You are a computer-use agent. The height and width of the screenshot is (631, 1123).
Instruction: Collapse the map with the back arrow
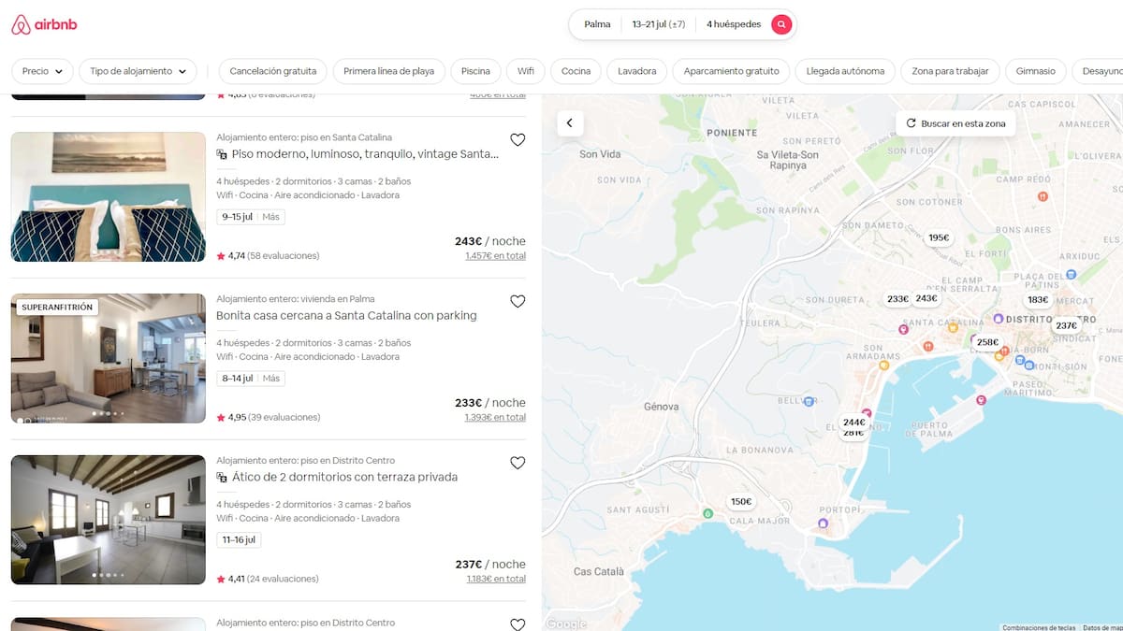(570, 123)
